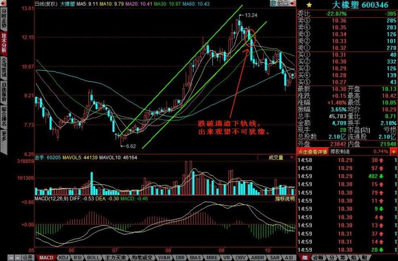Open 综合排名 sidebar tab
Screen dimensions: 398x261
click(4, 116)
